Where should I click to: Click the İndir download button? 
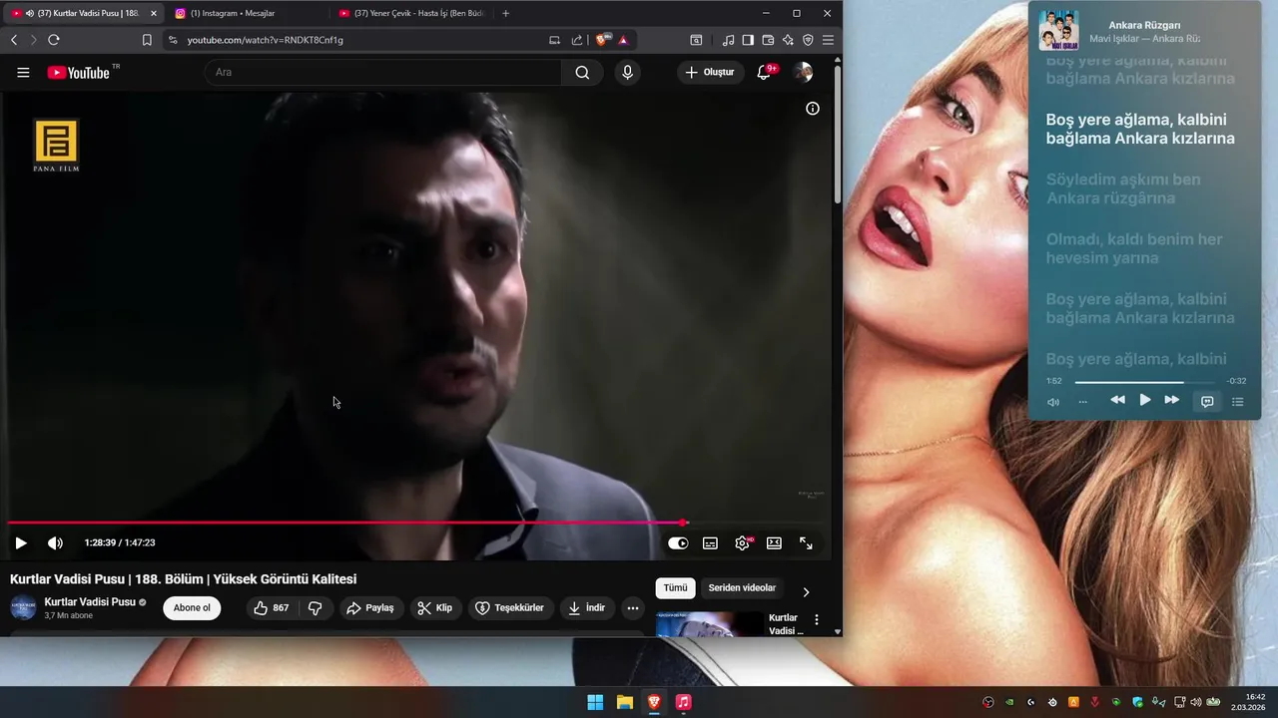pyautogui.click(x=586, y=608)
